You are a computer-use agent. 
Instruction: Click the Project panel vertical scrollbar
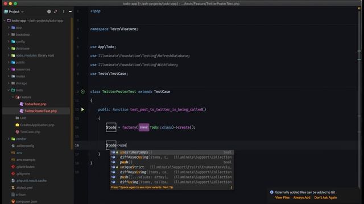pos(72,83)
